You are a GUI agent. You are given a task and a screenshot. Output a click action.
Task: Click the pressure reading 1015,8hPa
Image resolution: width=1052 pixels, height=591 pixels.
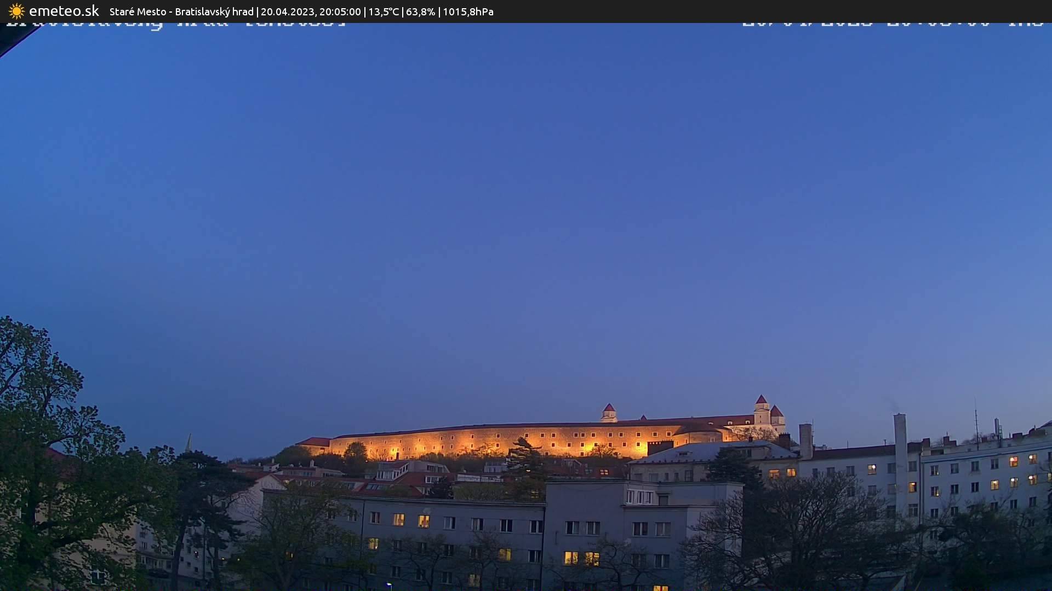click(468, 11)
